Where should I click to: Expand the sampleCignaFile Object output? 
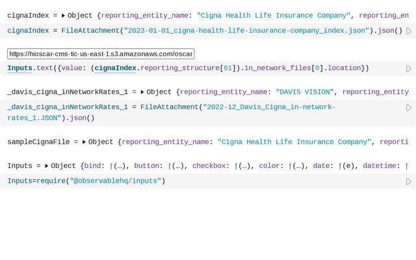84,142
